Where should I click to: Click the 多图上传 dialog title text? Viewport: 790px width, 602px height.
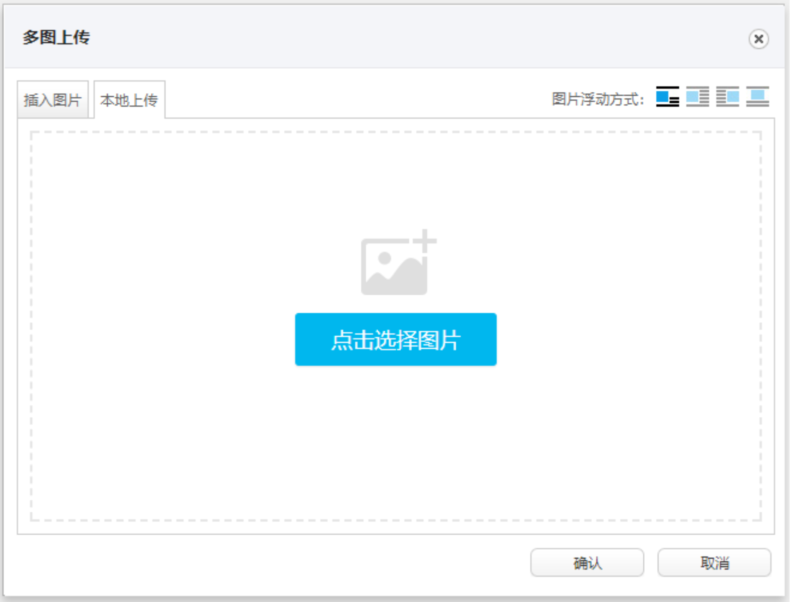pos(56,37)
